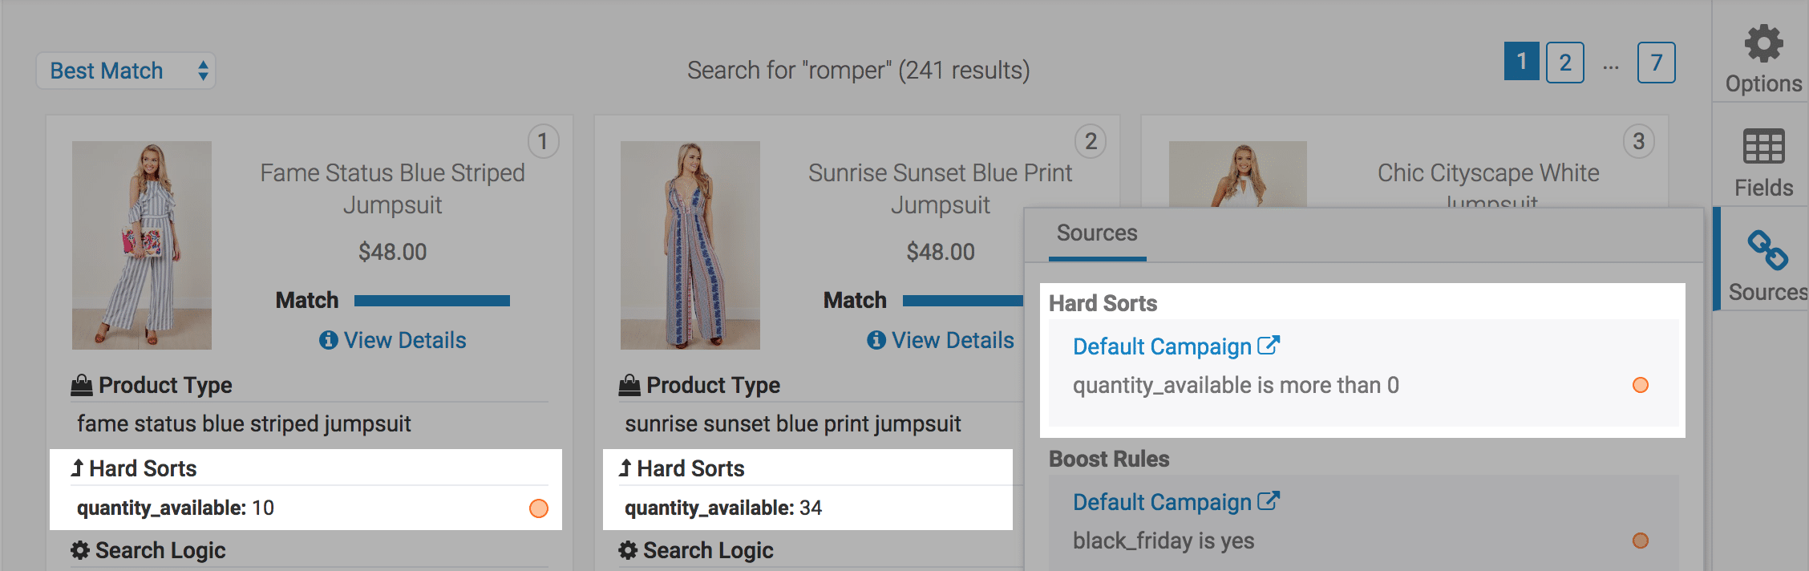The width and height of the screenshot is (1809, 571).
Task: Click the Search Logic gear icon on first product
Action: coord(80,551)
